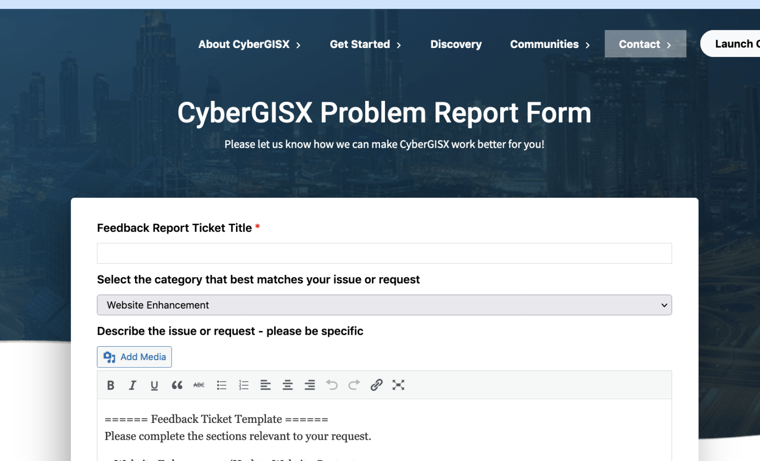Viewport: 760px width, 461px height.
Task: Apply bold formatting in the editor
Action: (x=111, y=385)
